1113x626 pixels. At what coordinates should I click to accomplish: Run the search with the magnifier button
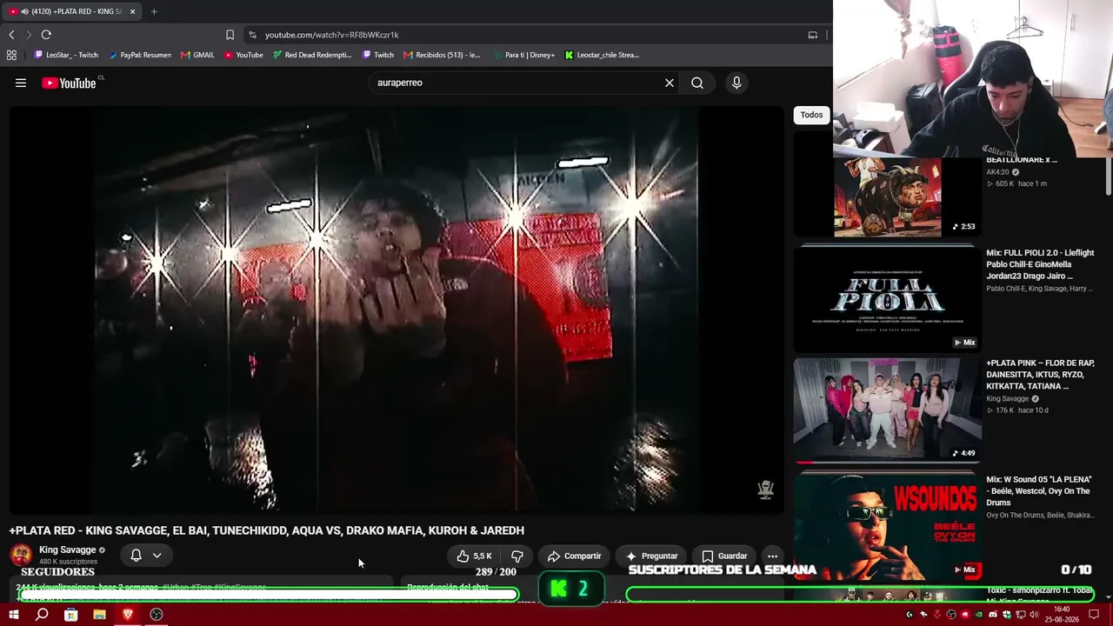[697, 83]
